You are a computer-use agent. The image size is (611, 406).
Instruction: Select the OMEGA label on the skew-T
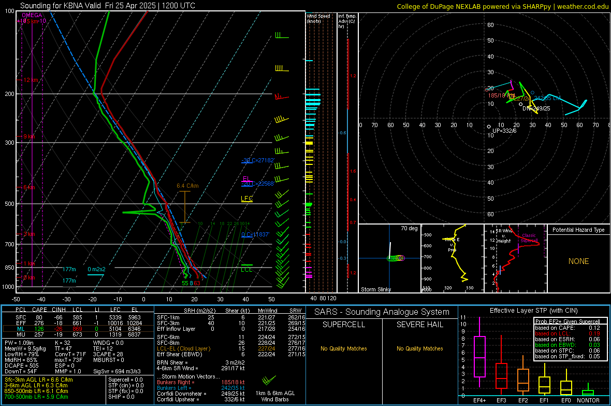coord(32,15)
